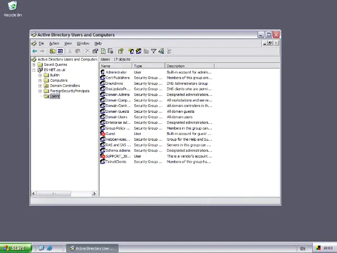This screenshot has width=337, height=253.
Task: Click the Forward arrow toolbar button
Action: 42,51
